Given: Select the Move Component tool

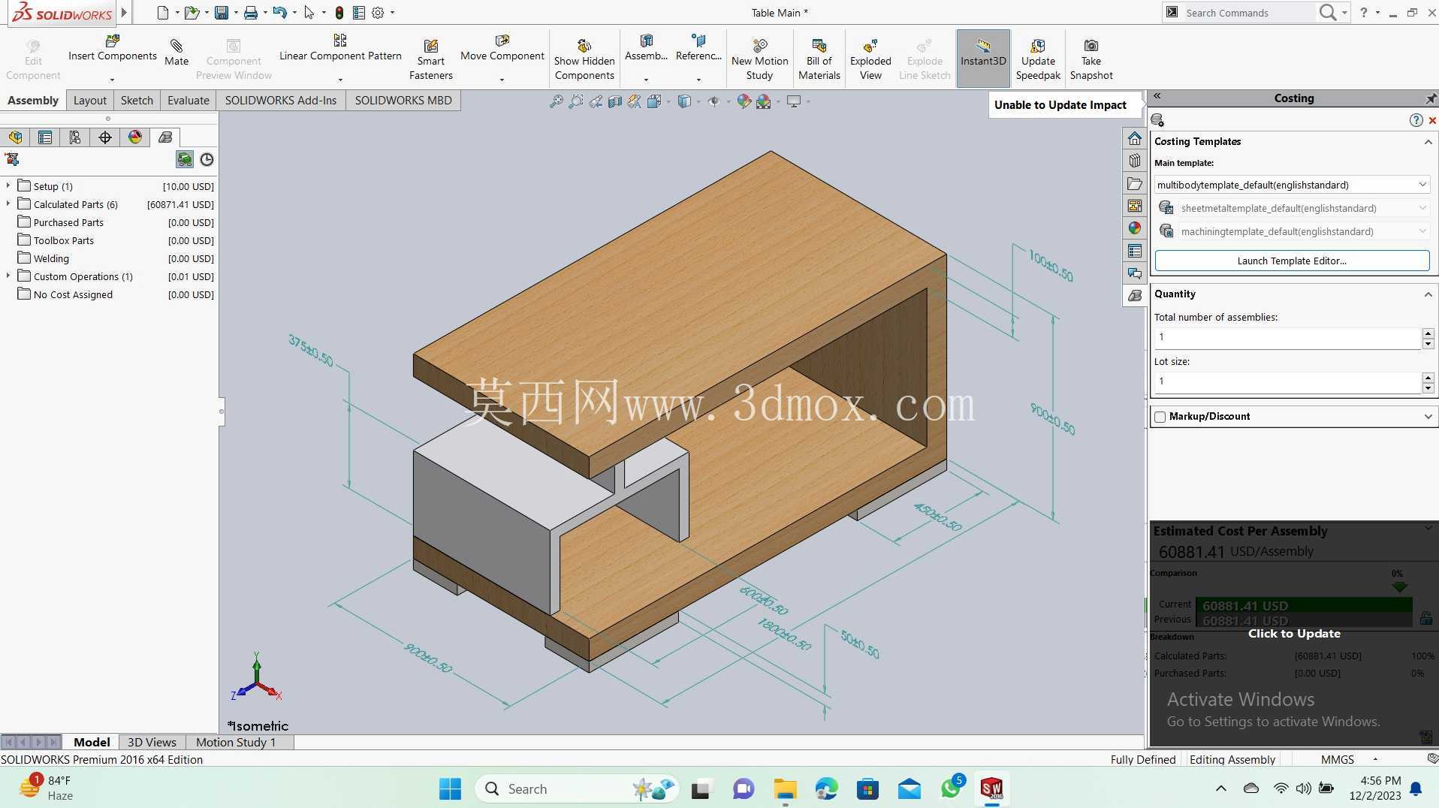Looking at the screenshot, I should point(502,48).
